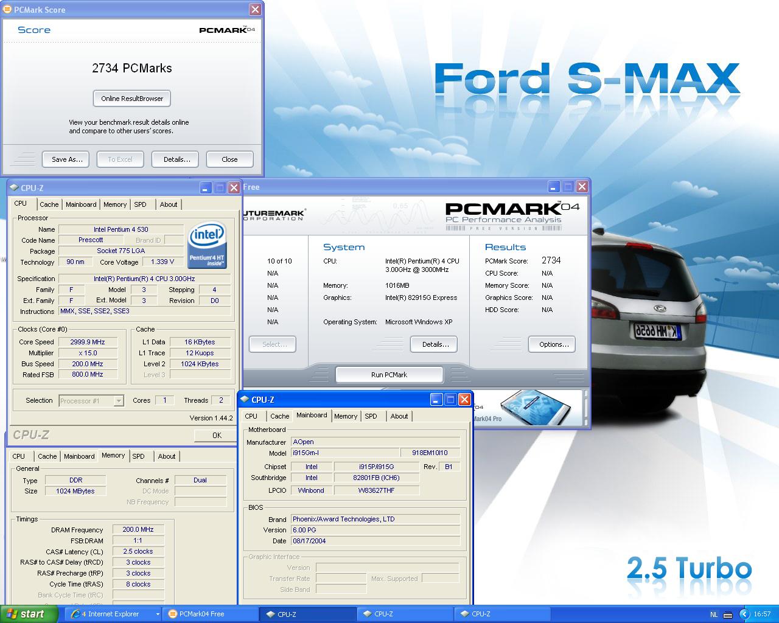This screenshot has width=779, height=623.
Task: Click the CAS# Latency value 2.5 clocks
Action: pos(138,551)
